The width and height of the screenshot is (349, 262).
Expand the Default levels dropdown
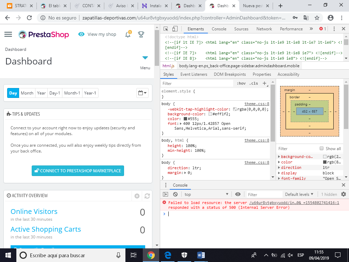point(299,194)
